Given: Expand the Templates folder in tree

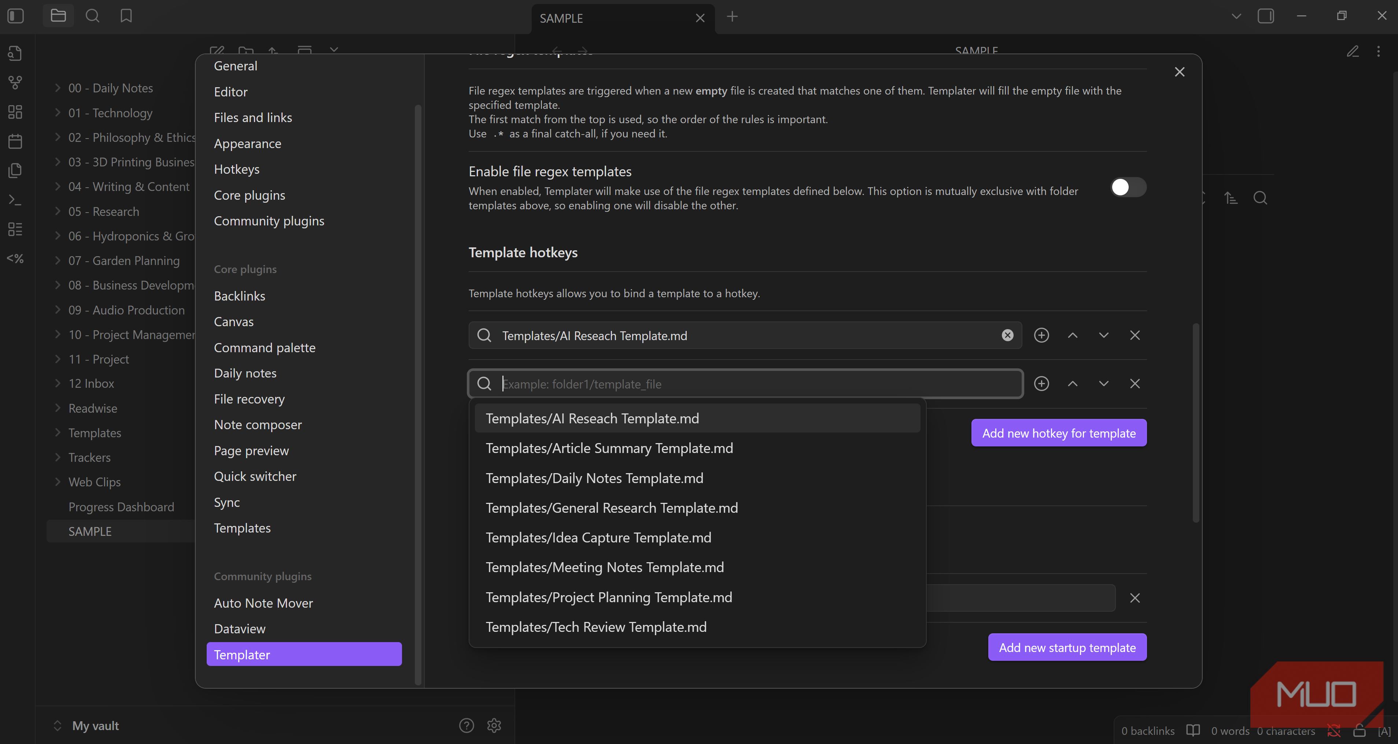Looking at the screenshot, I should coord(57,432).
